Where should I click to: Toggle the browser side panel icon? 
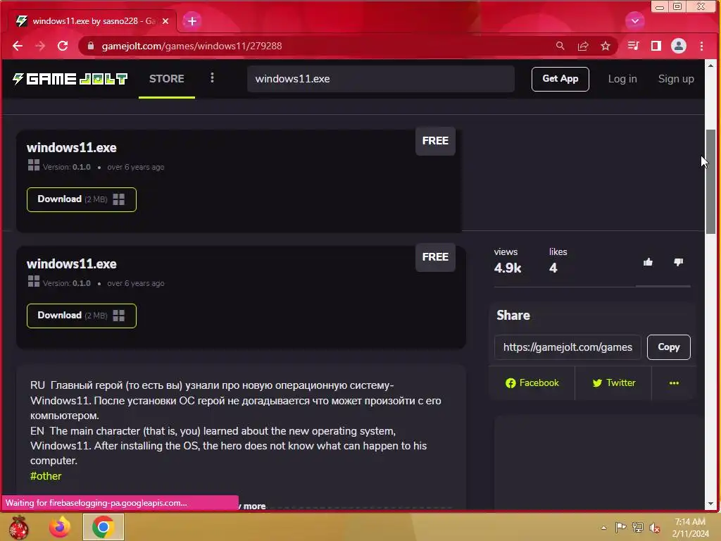[x=656, y=46]
